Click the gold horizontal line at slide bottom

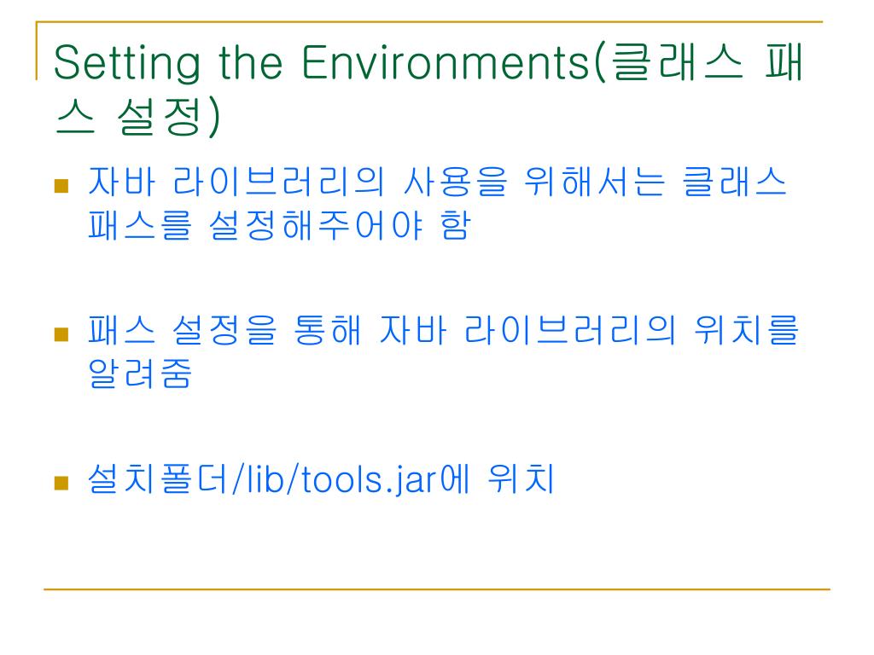tap(436, 588)
